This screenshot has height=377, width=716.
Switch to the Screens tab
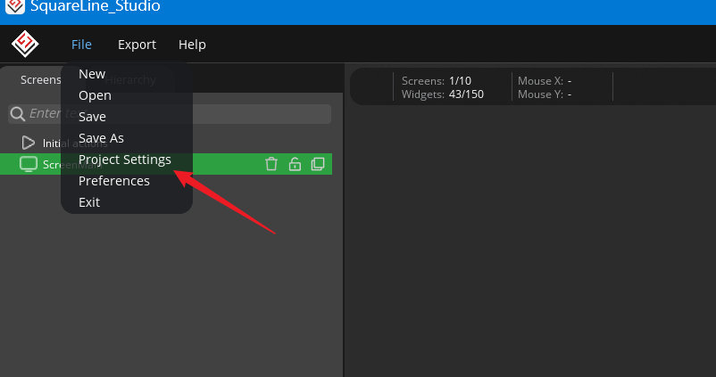pyautogui.click(x=41, y=80)
